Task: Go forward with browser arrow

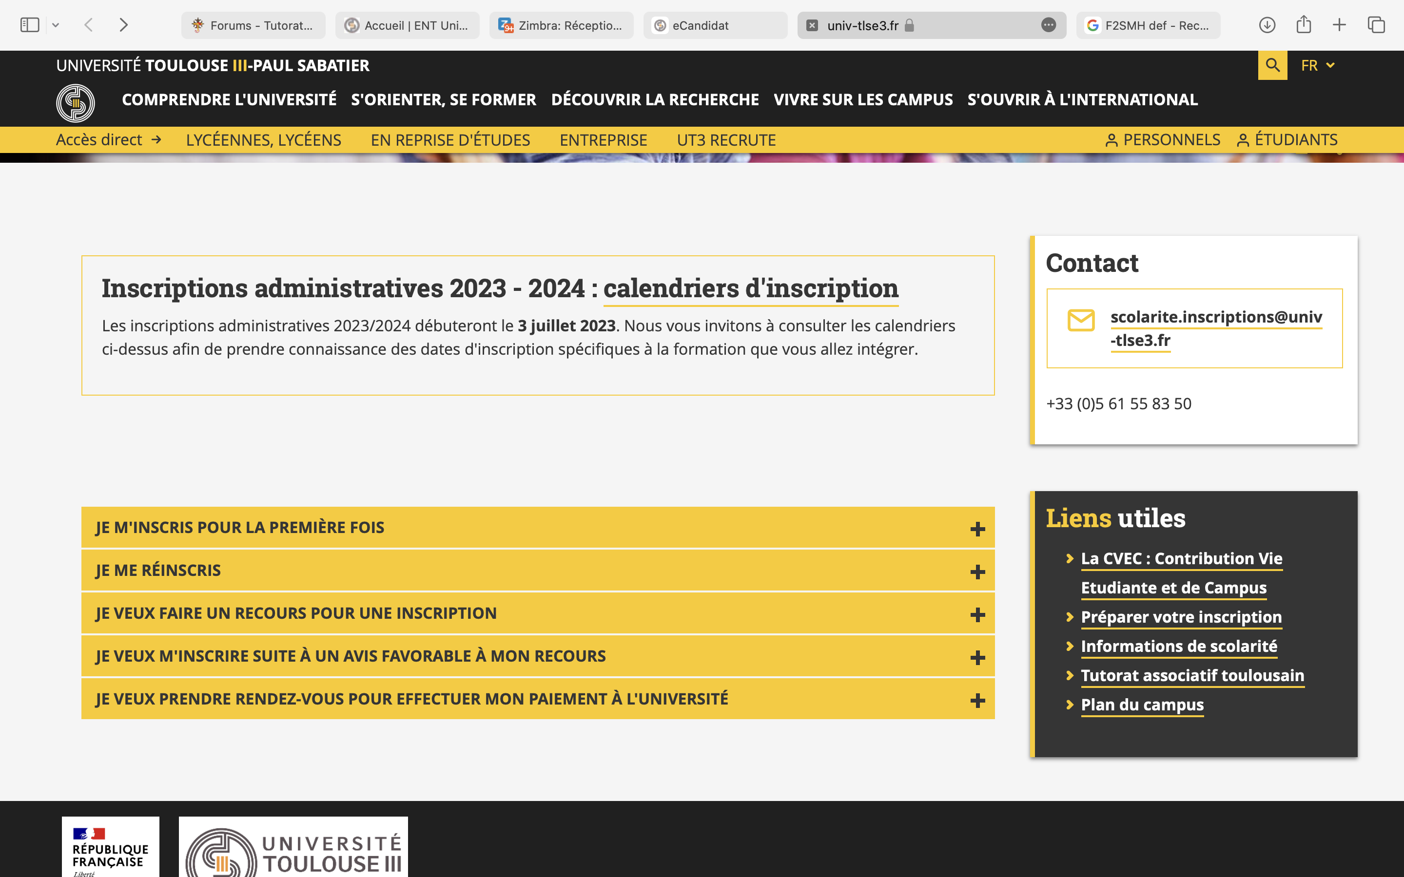Action: pyautogui.click(x=123, y=25)
